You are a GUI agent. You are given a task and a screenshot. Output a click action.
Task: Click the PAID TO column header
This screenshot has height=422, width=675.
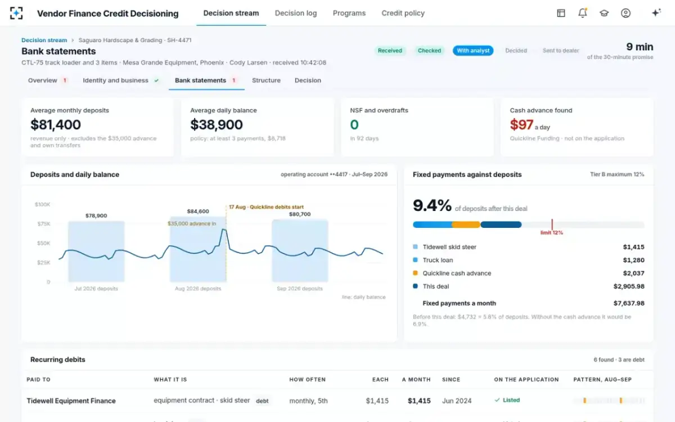coord(38,380)
